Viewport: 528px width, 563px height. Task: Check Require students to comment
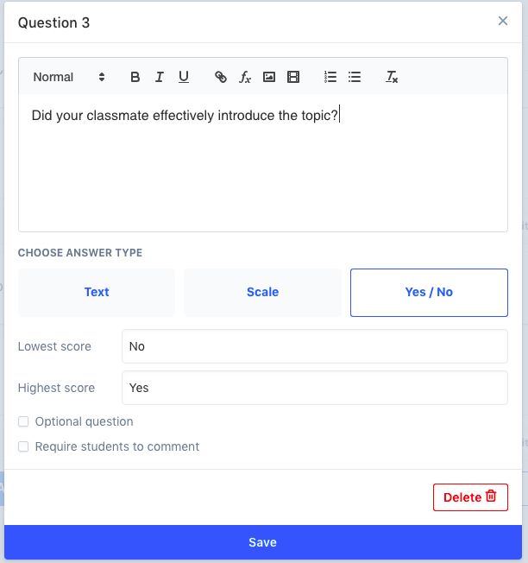coord(24,447)
